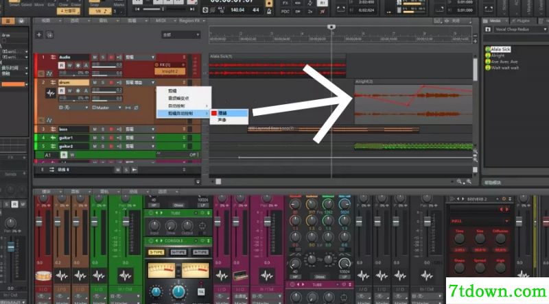Click the Media browser folder icon
Viewport: 549px width, 304px height.
pos(488,29)
